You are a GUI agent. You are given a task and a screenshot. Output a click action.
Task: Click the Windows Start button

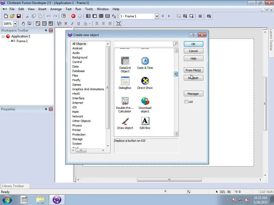[7, 200]
